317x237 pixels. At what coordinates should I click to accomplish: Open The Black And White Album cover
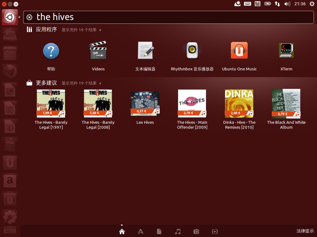coord(286,103)
